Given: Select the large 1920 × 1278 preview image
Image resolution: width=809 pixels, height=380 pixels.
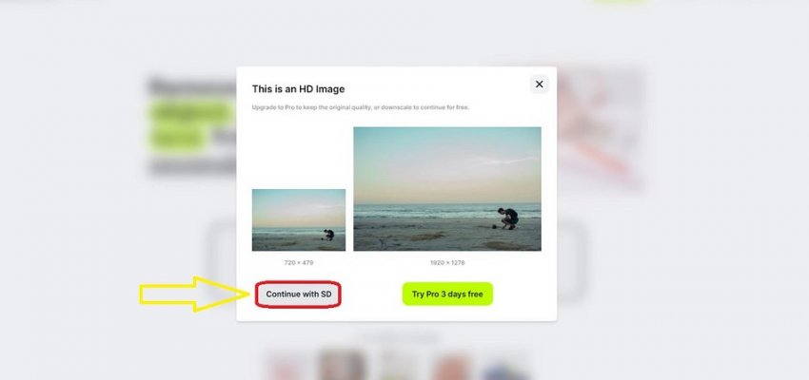Looking at the screenshot, I should pyautogui.click(x=447, y=189).
